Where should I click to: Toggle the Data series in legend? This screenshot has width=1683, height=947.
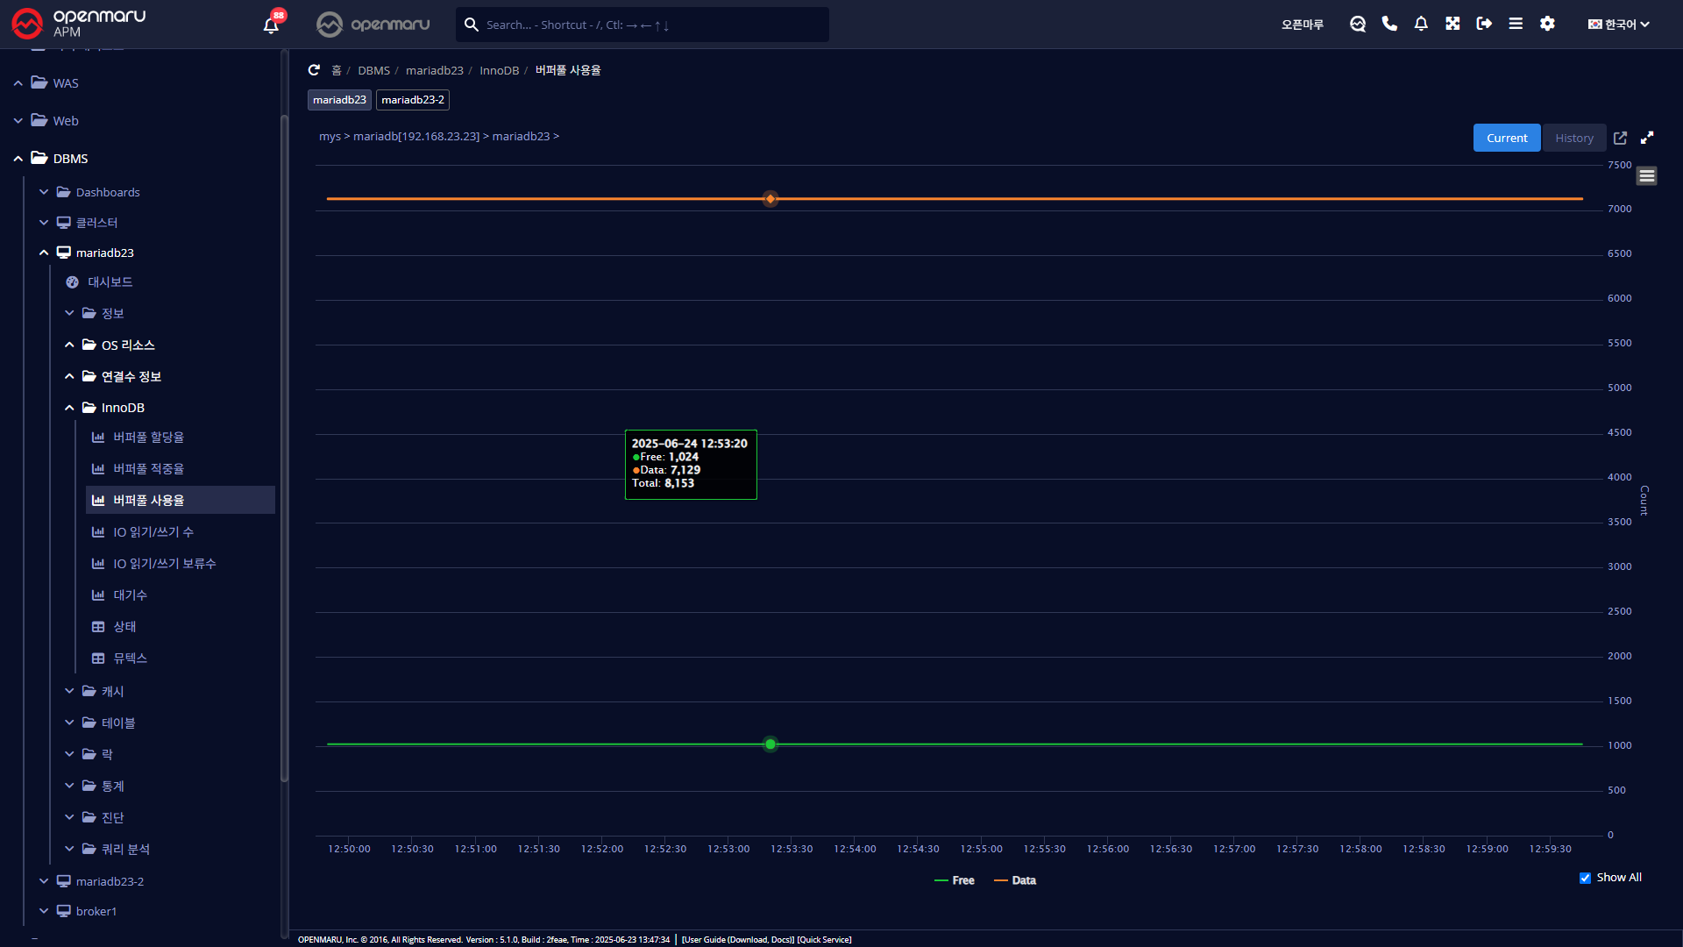coord(1015,880)
